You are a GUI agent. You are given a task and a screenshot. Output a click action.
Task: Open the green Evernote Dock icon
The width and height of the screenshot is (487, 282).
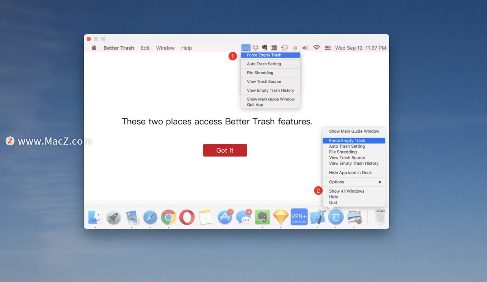262,217
